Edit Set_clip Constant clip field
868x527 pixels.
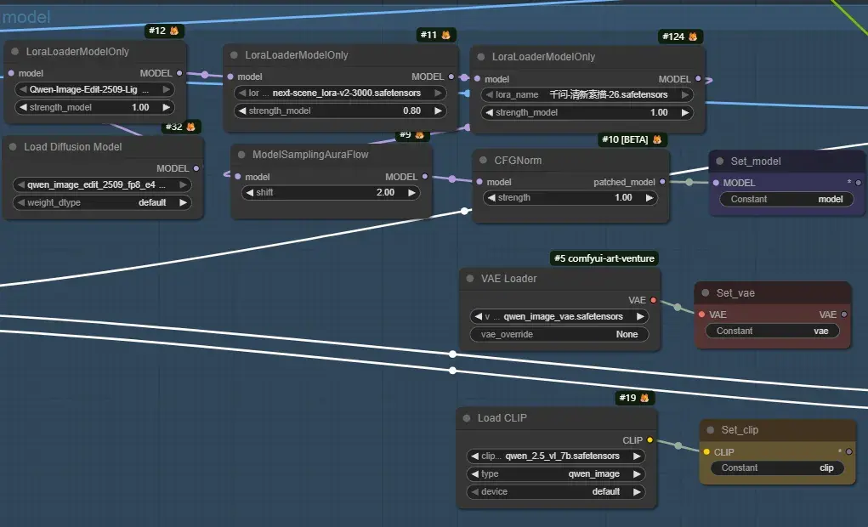(777, 467)
